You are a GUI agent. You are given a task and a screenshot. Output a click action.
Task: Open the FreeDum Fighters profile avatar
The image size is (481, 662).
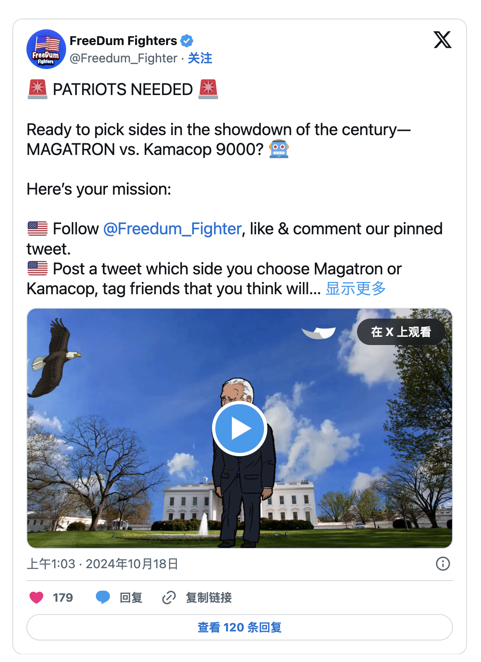click(46, 49)
